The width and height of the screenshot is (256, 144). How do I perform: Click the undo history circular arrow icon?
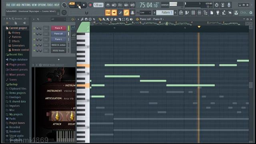click(217, 5)
